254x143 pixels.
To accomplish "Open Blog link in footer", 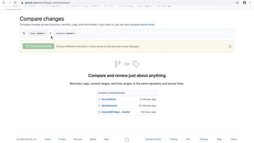I will click(219, 139).
